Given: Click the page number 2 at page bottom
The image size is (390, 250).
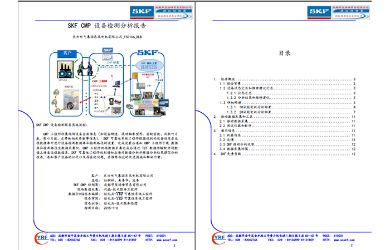Looking at the screenshot, I should (x=352, y=246).
